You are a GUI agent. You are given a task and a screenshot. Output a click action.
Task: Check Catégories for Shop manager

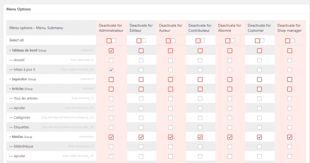(290, 118)
